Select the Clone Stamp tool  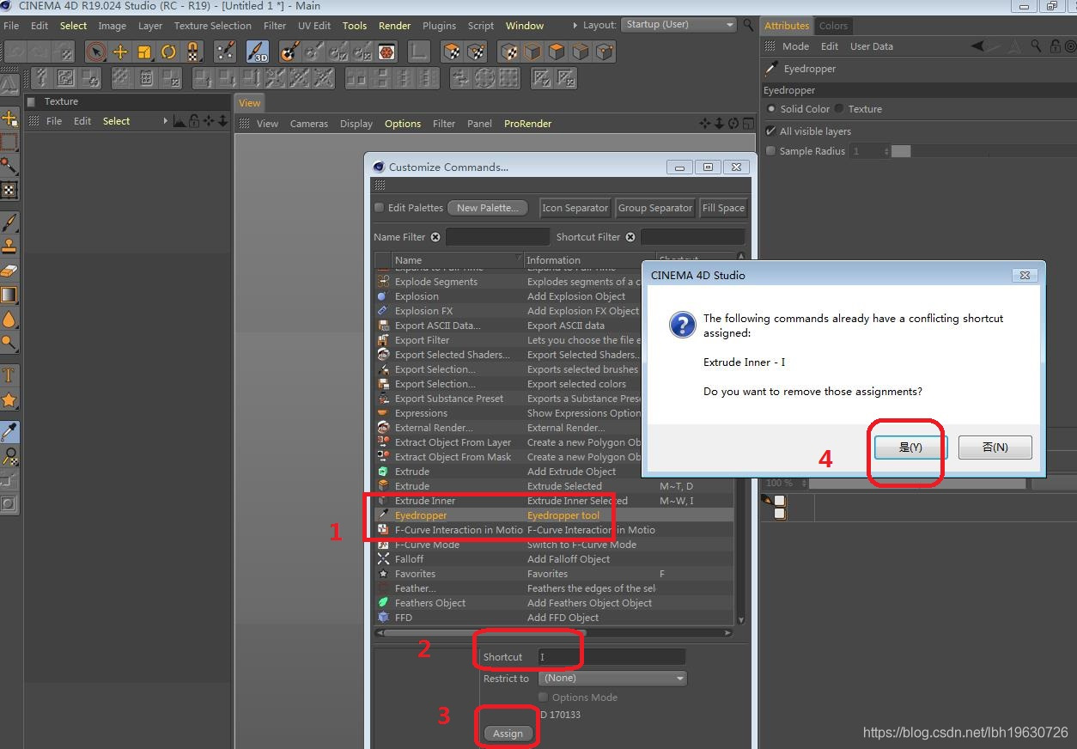coord(9,247)
